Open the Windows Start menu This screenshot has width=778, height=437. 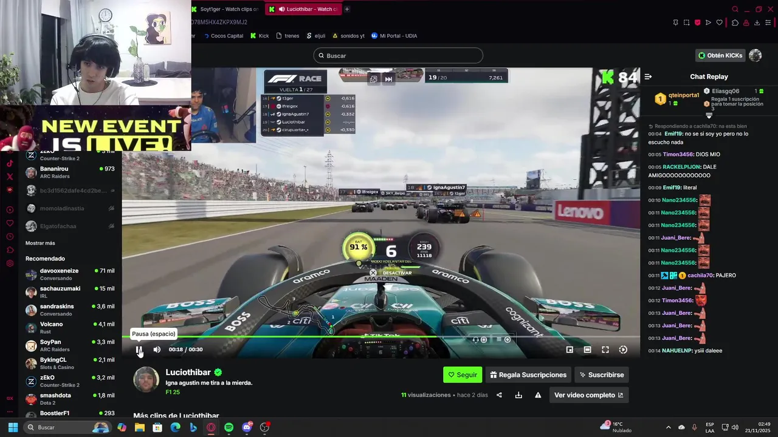point(13,427)
